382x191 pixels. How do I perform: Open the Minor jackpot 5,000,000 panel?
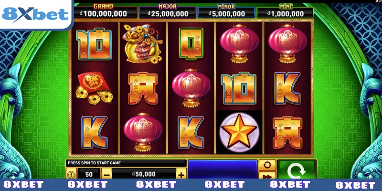226,11
